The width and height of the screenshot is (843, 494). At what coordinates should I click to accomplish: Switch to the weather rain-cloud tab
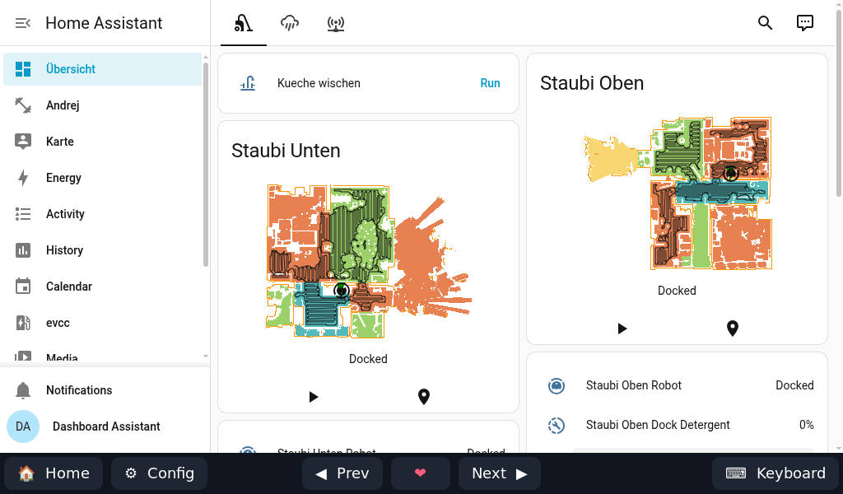[290, 23]
